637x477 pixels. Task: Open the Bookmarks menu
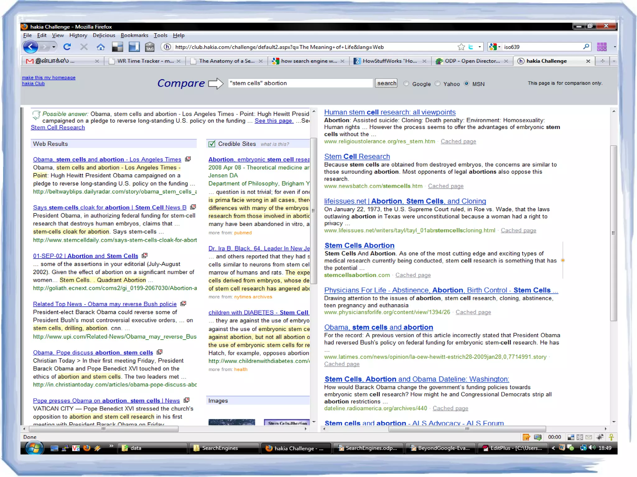pyautogui.click(x=134, y=35)
